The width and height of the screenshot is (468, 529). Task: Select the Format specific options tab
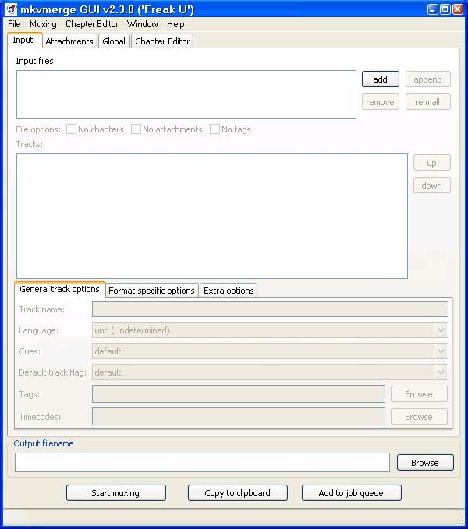(x=151, y=291)
